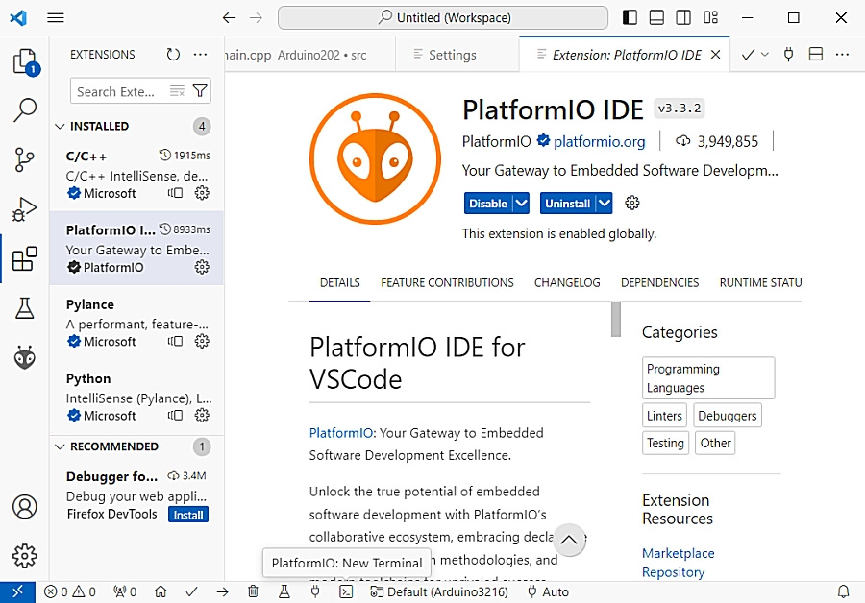865x603 pixels.
Task: Toggle the bottom panel layout button
Action: 656,17
